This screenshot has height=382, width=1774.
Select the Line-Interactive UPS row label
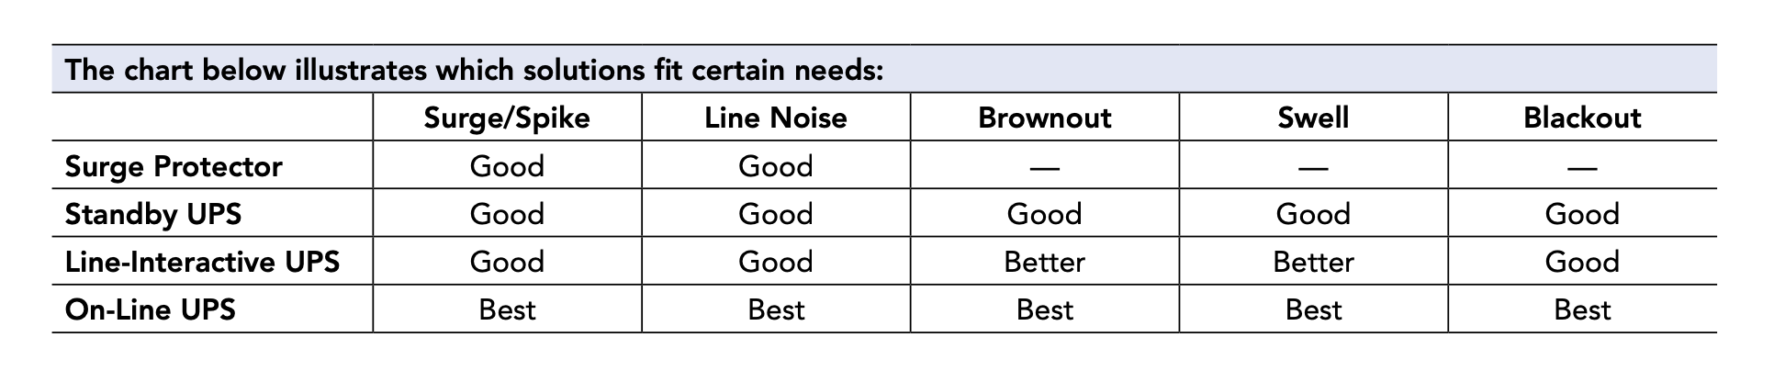pyautogui.click(x=202, y=262)
